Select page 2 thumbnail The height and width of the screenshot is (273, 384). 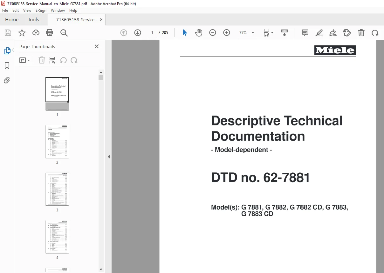coord(57,142)
